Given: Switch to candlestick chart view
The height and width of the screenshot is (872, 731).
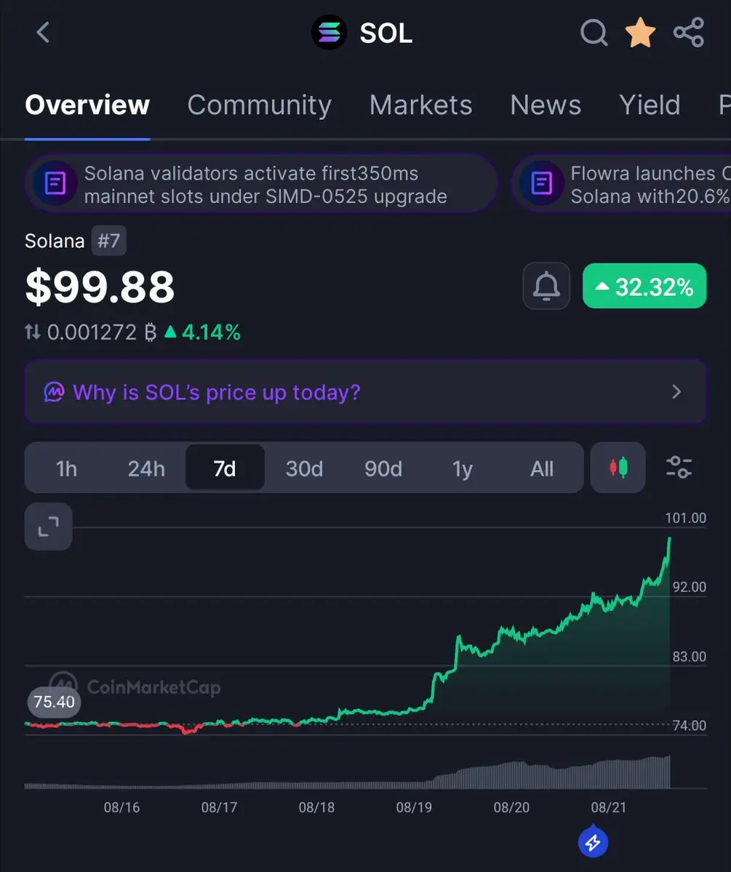Looking at the screenshot, I should [618, 468].
